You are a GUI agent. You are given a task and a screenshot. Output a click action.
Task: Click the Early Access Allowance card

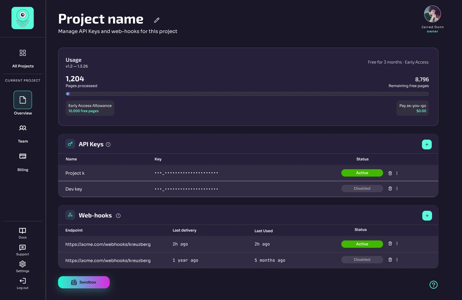90,108
